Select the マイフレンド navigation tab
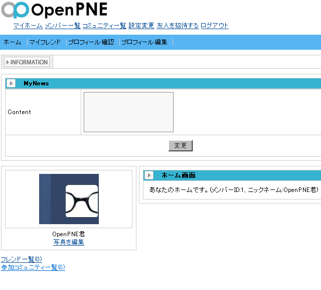Image resolution: width=321 pixels, height=290 pixels. [x=45, y=42]
